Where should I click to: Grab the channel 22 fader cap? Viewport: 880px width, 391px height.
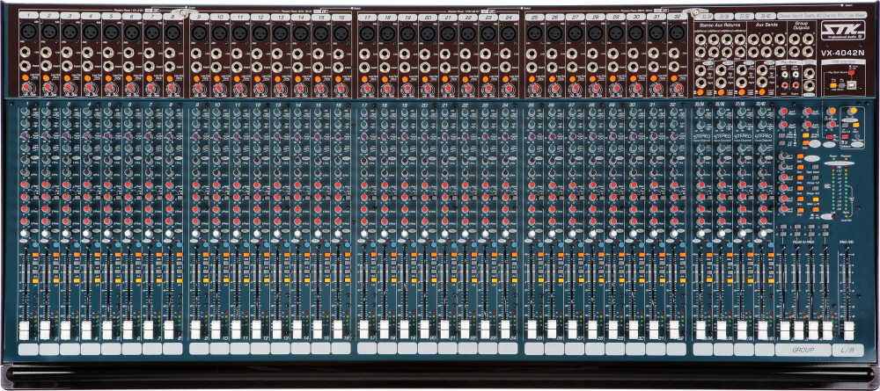(464, 329)
